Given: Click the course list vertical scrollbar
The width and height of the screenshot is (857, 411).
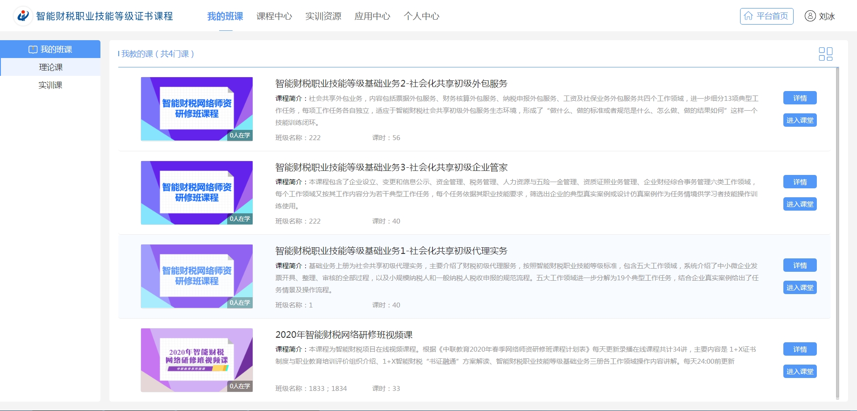Looking at the screenshot, I should click(x=837, y=232).
